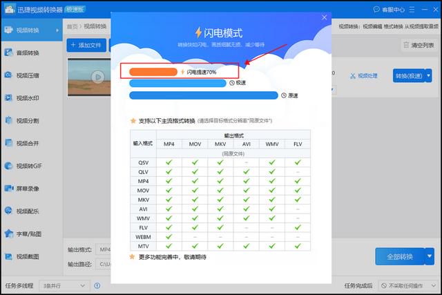Image resolution: width=442 pixels, height=295 pixels.
Task: Click the 闪电模式 title lightning icon
Action: click(x=198, y=32)
